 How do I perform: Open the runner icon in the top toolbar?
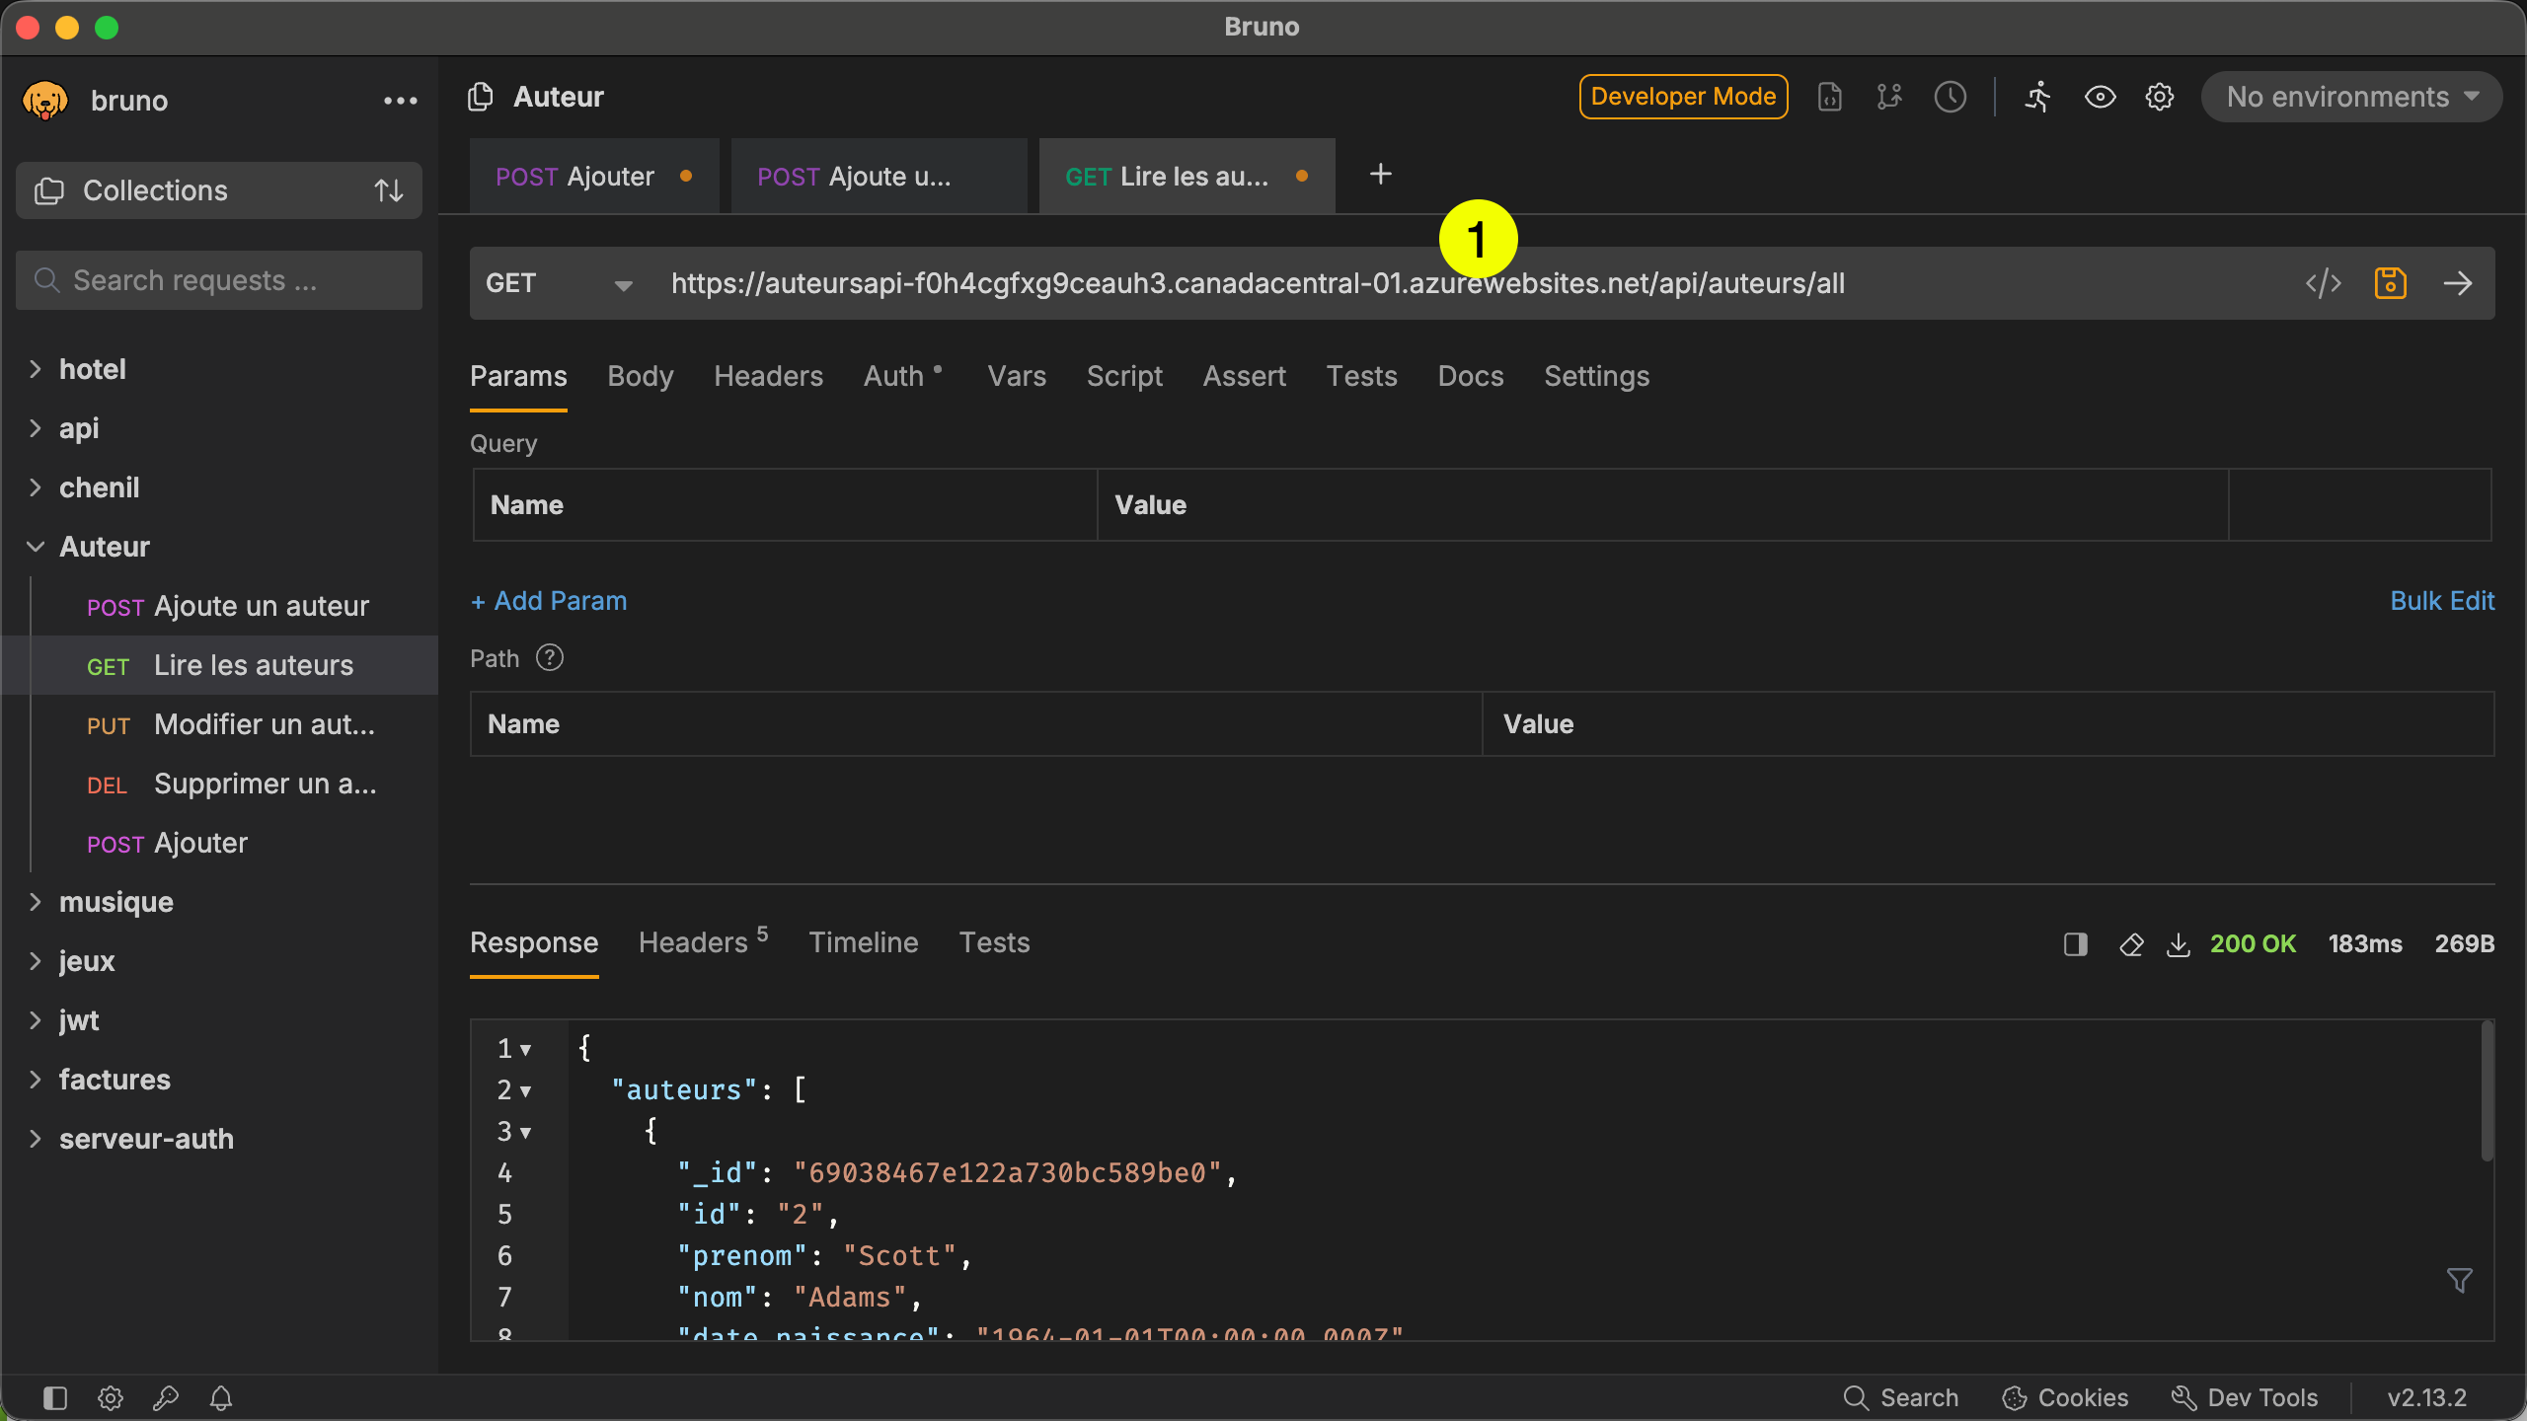pos(2037,97)
